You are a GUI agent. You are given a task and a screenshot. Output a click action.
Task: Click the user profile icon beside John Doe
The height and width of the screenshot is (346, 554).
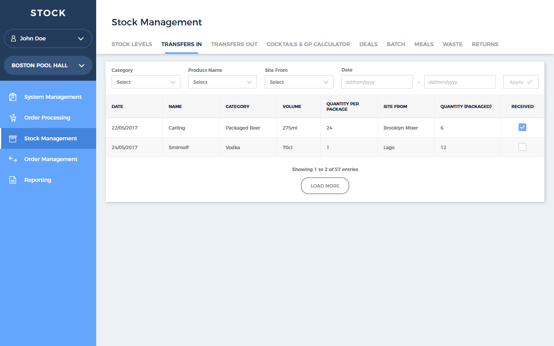pos(13,38)
